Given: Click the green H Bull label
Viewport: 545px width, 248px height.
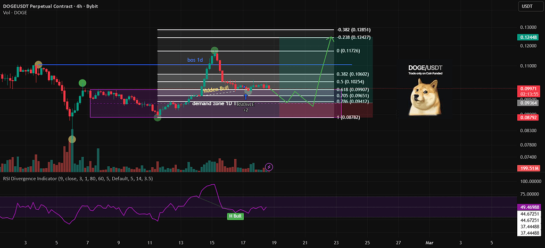Looking at the screenshot, I should tap(235, 216).
